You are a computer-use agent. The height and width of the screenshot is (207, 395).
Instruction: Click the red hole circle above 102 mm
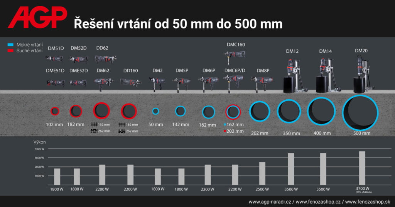click(55, 111)
